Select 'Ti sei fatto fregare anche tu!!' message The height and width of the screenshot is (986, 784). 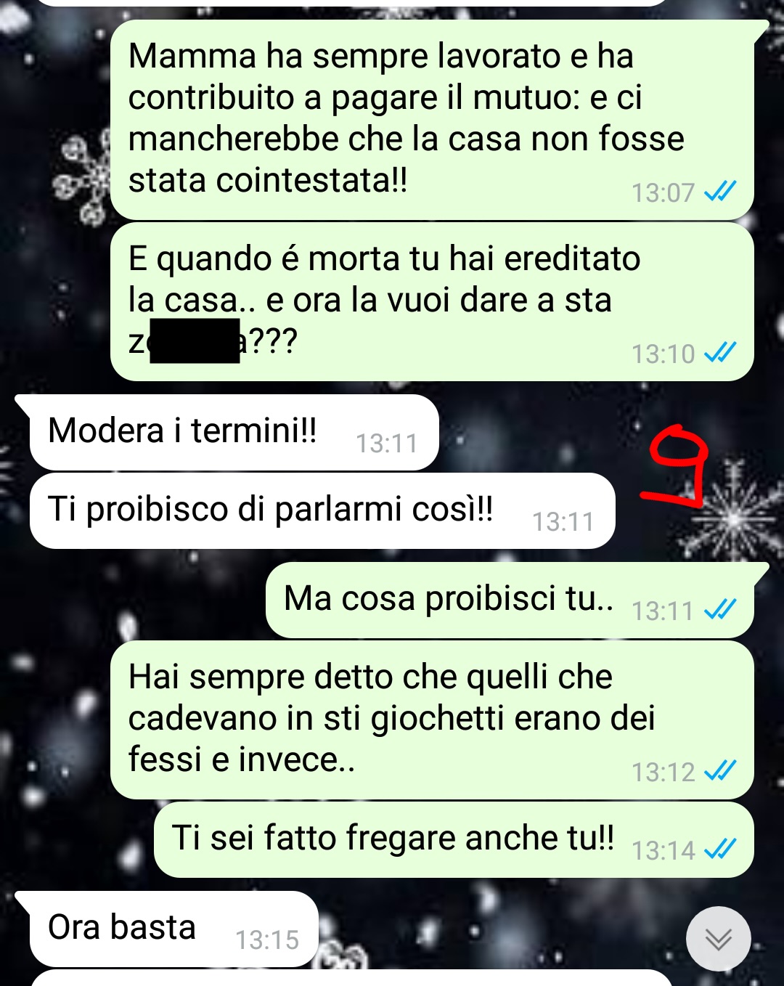[454, 839]
